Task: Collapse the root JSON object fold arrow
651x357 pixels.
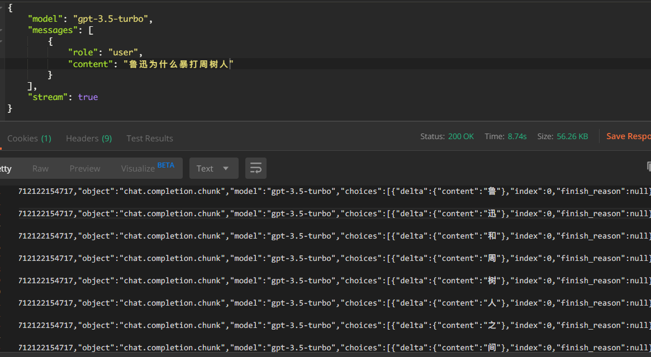Action: tap(2, 7)
